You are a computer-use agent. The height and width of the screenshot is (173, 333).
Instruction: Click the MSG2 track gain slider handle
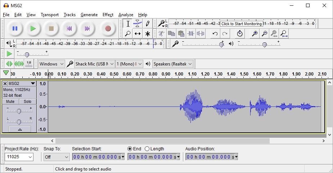pos(19,111)
